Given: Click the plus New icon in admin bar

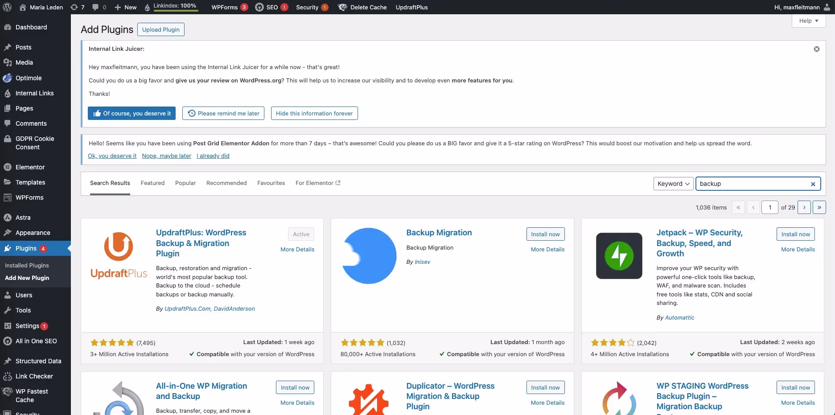Looking at the screenshot, I should coord(118,7).
